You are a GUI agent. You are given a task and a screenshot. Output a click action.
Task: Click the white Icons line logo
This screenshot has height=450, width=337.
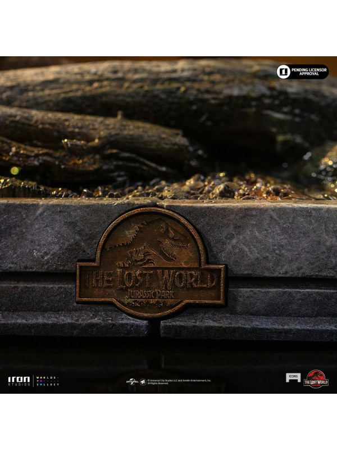293,377
